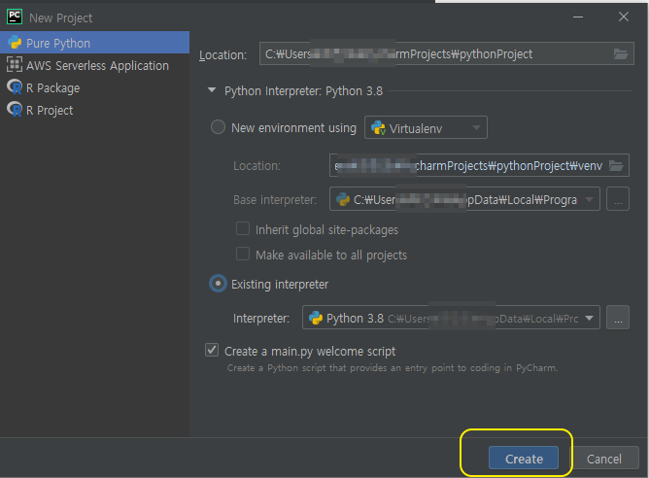Select AWS Serverless Application project type
This screenshot has width=649, height=478.
[94, 65]
